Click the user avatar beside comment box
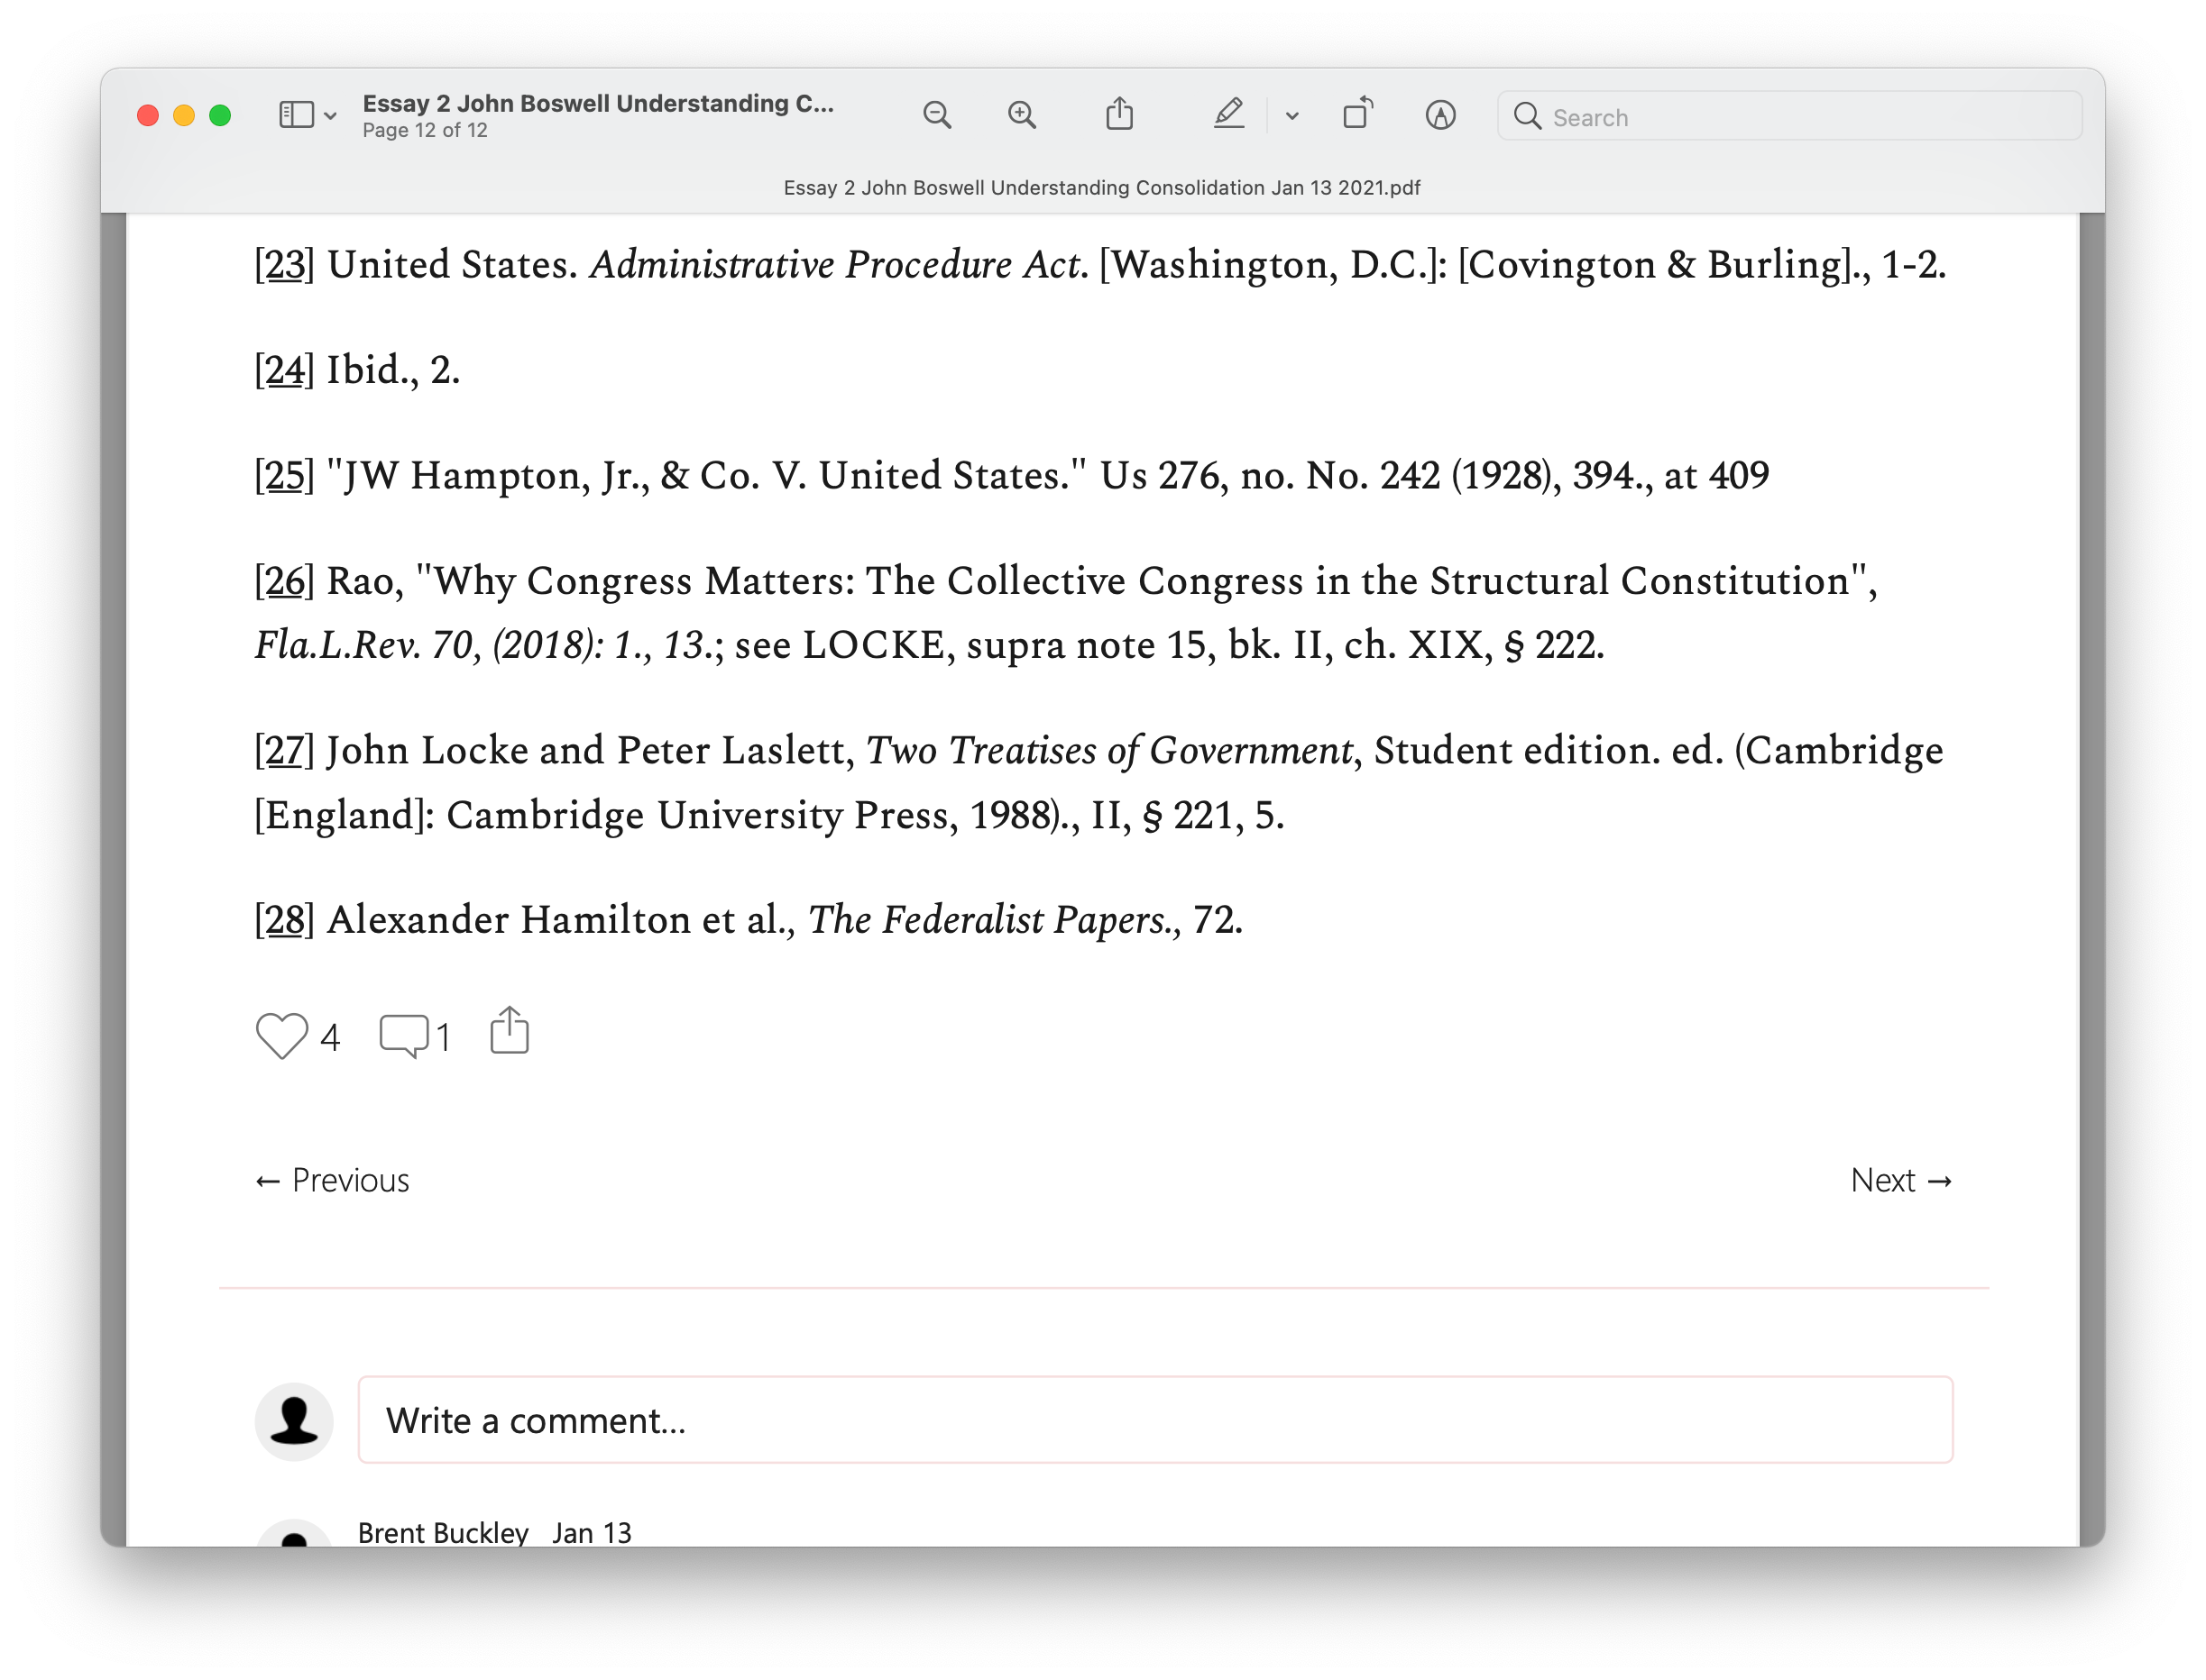2206x1680 pixels. click(x=293, y=1421)
